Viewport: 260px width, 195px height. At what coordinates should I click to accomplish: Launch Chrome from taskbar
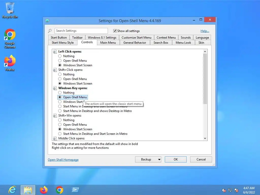click(x=59, y=190)
